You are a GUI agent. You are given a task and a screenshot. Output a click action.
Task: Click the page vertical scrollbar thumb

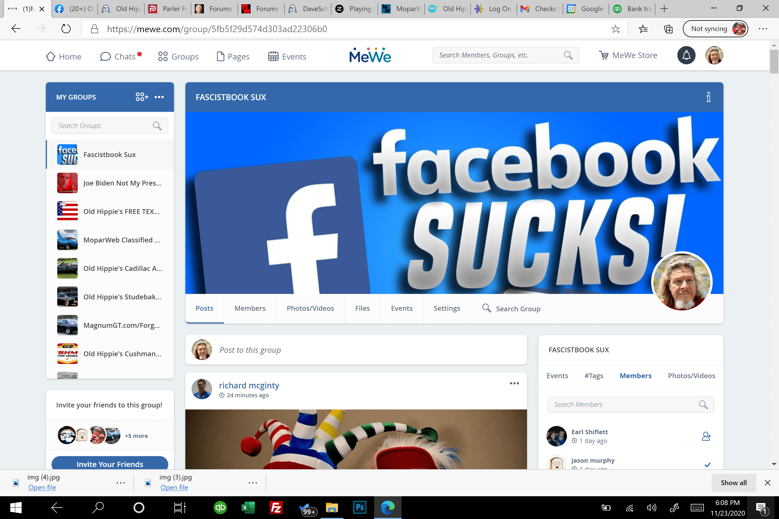774,61
